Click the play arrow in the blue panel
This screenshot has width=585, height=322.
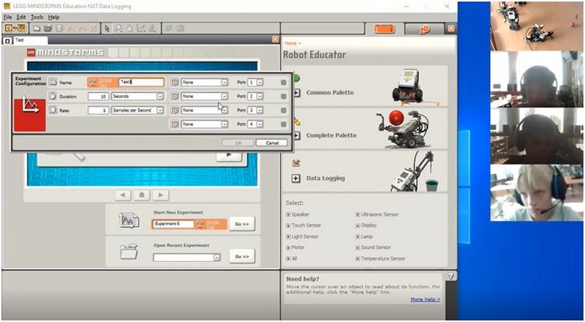pos(229,155)
